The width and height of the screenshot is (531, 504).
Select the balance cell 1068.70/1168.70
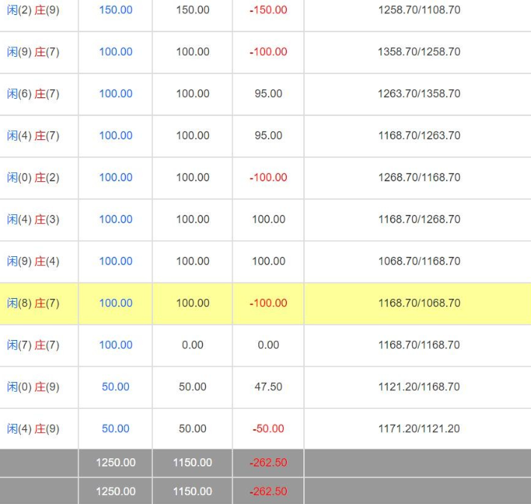419,261
